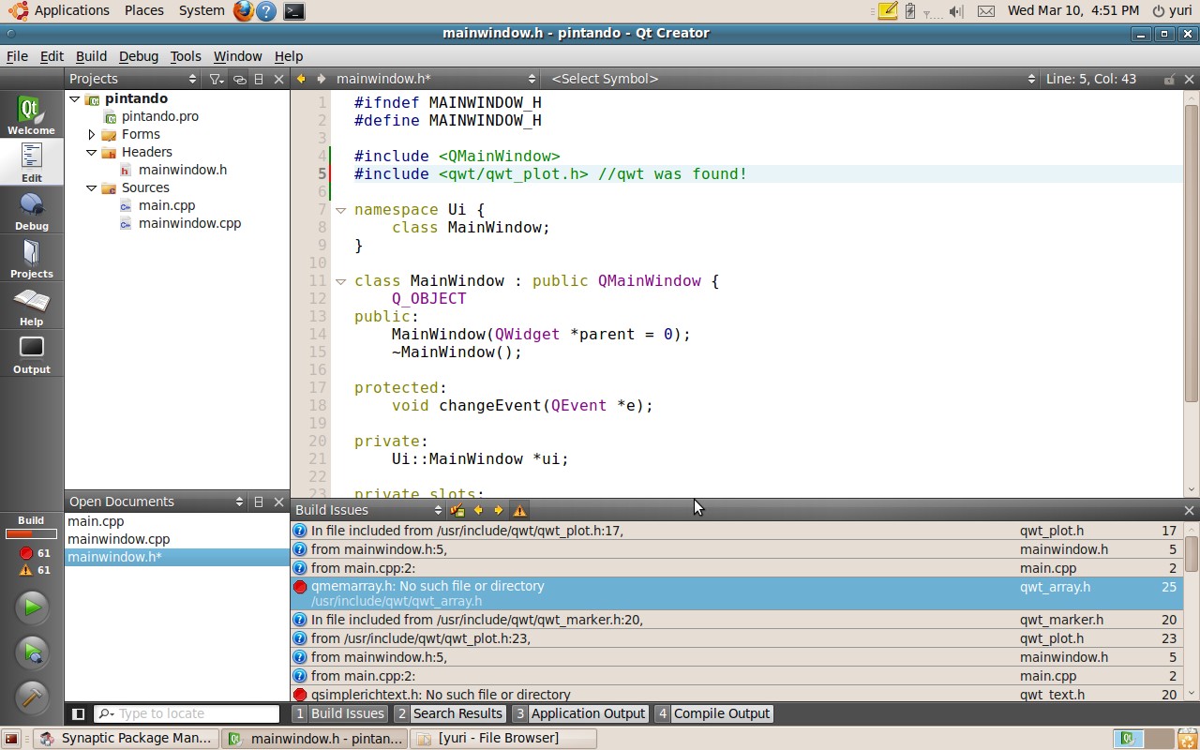Image resolution: width=1200 pixels, height=750 pixels.
Task: Toggle the editor read-only lock icon
Action: pos(1169,79)
